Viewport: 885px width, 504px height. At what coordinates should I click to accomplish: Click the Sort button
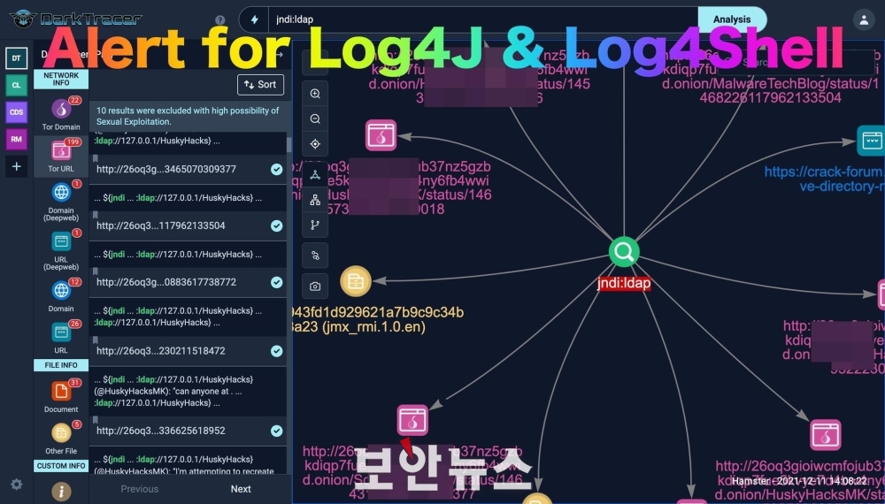(x=260, y=85)
